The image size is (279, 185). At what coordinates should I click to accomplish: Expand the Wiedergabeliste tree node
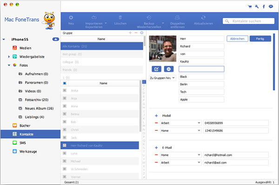(9, 57)
